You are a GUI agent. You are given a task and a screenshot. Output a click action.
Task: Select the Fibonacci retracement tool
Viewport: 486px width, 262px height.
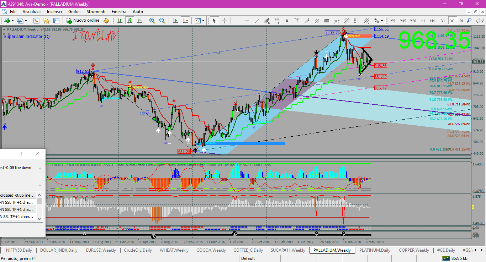[277, 21]
